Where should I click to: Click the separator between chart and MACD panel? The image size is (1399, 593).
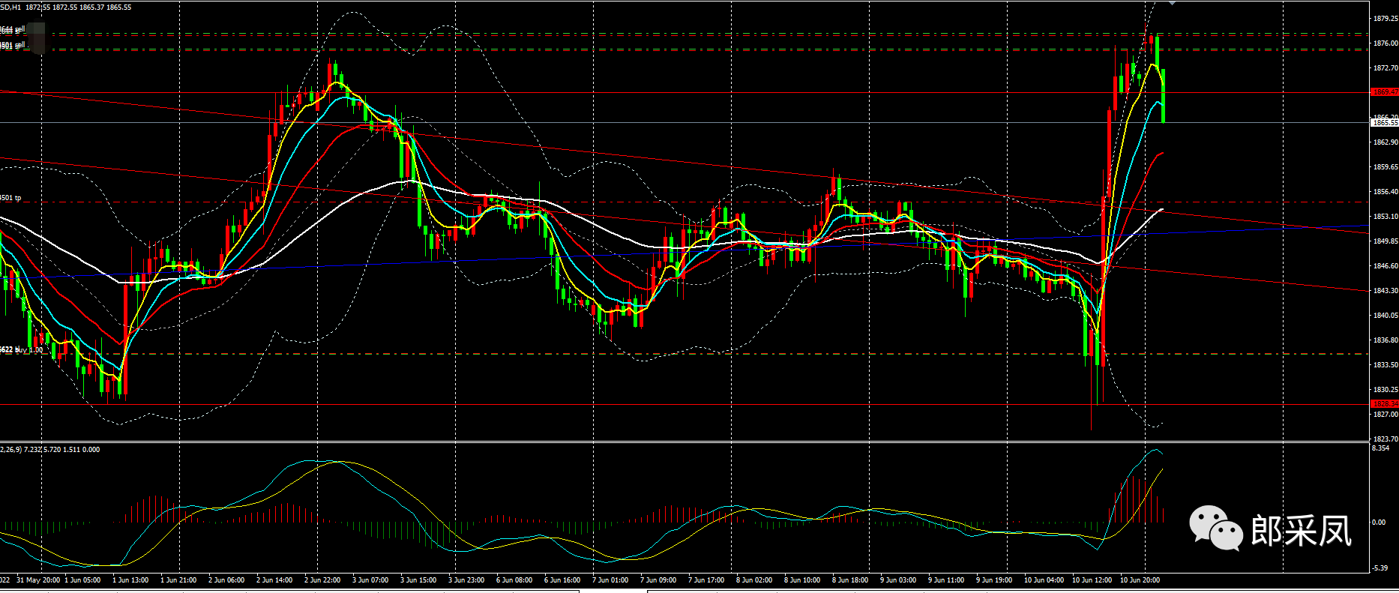click(675, 442)
